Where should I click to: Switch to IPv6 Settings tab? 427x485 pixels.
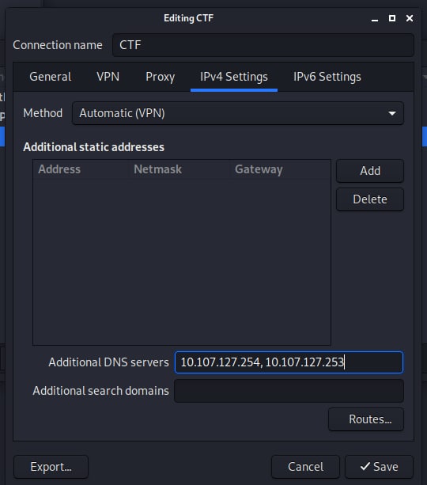coord(327,77)
